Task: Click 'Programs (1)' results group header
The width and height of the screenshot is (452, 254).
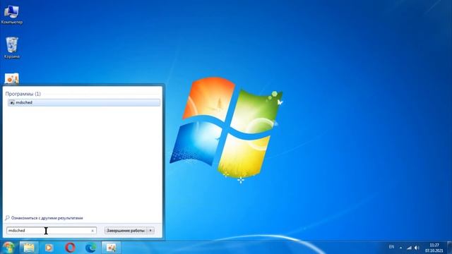Action: click(23, 94)
